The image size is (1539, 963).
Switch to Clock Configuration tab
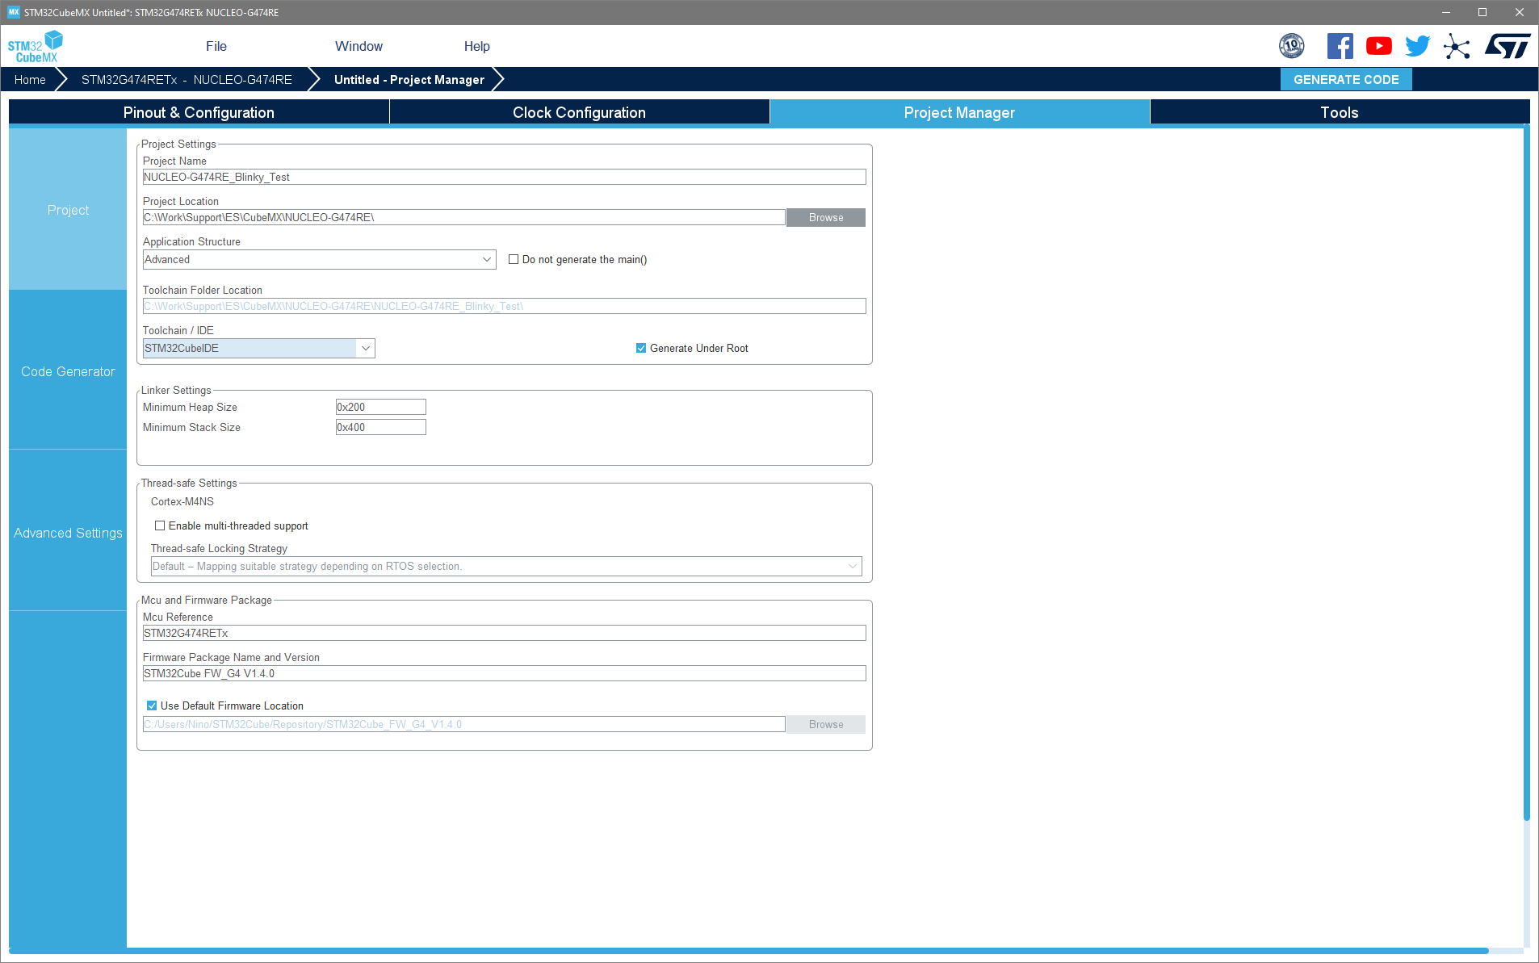pos(579,112)
